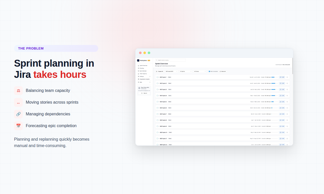
Task: Expand the REP Sprint 9 row chevron
Action: tap(159, 126)
